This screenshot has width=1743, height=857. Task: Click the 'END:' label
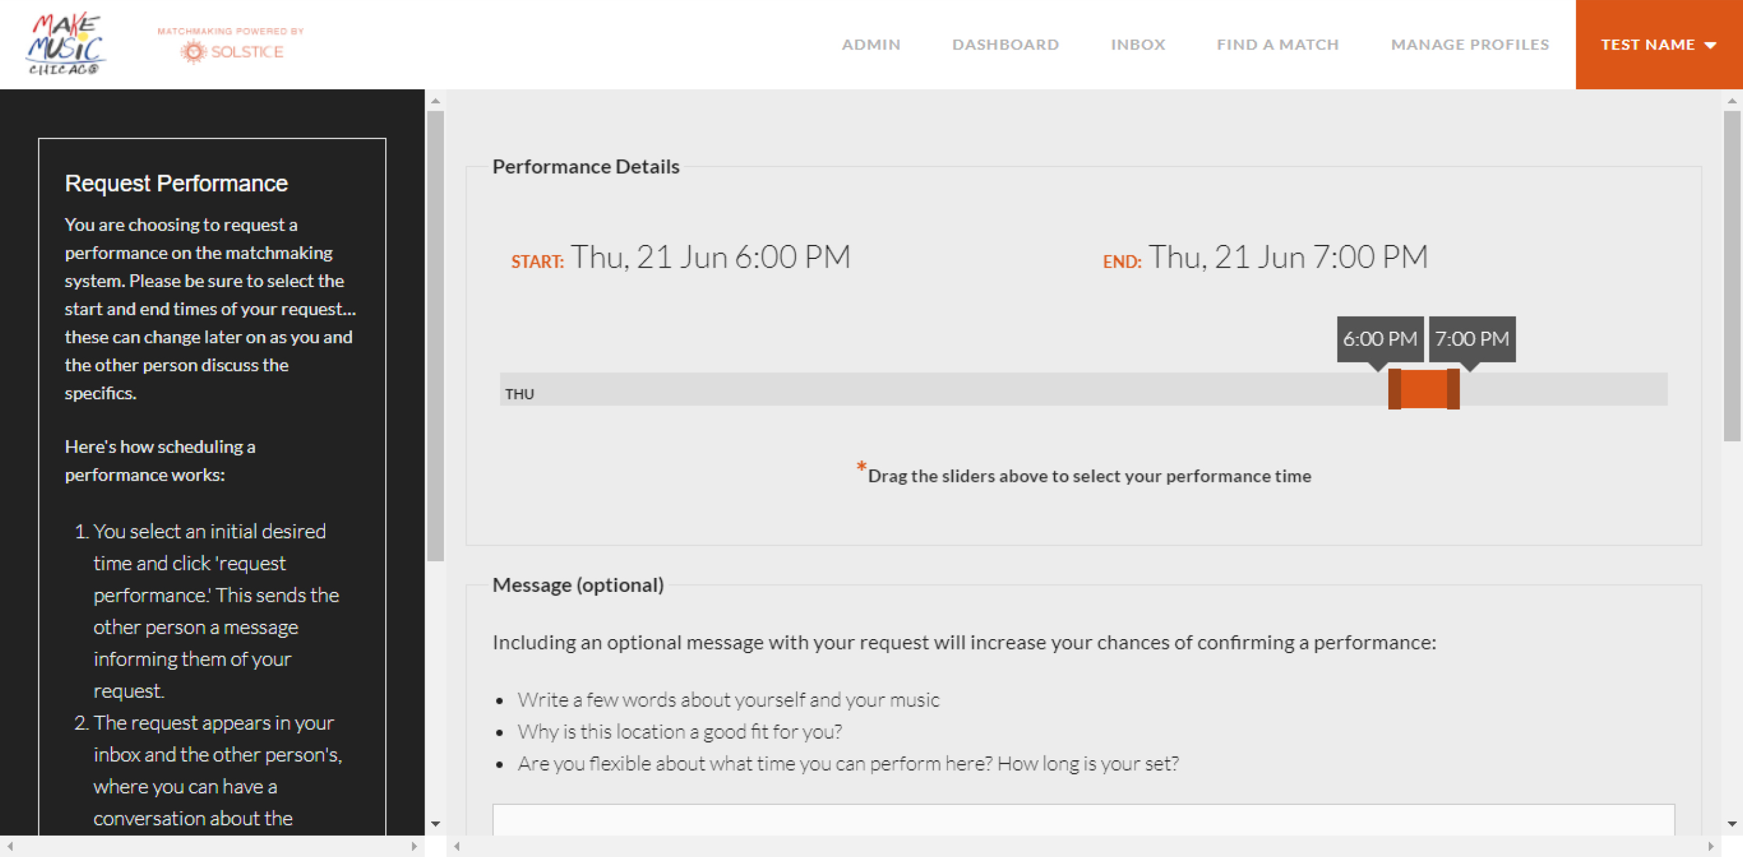[x=1121, y=262]
